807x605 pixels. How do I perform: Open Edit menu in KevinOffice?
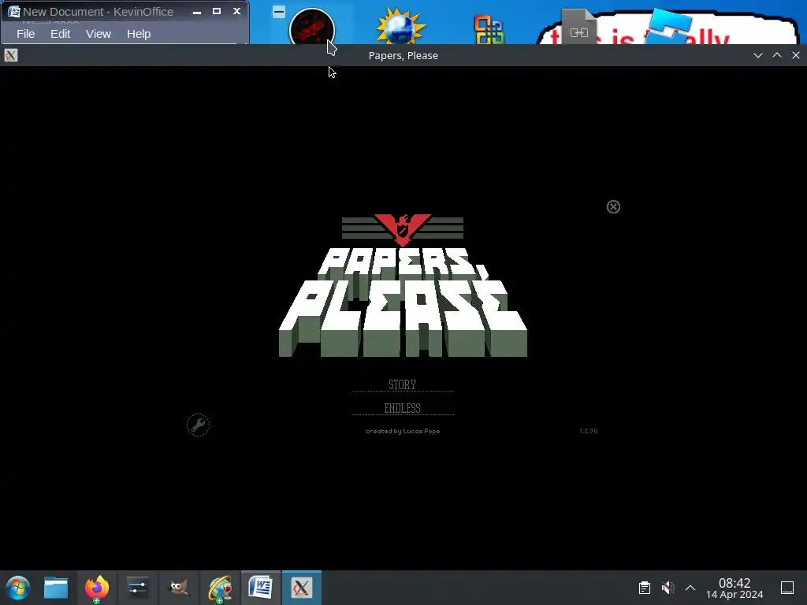[60, 34]
